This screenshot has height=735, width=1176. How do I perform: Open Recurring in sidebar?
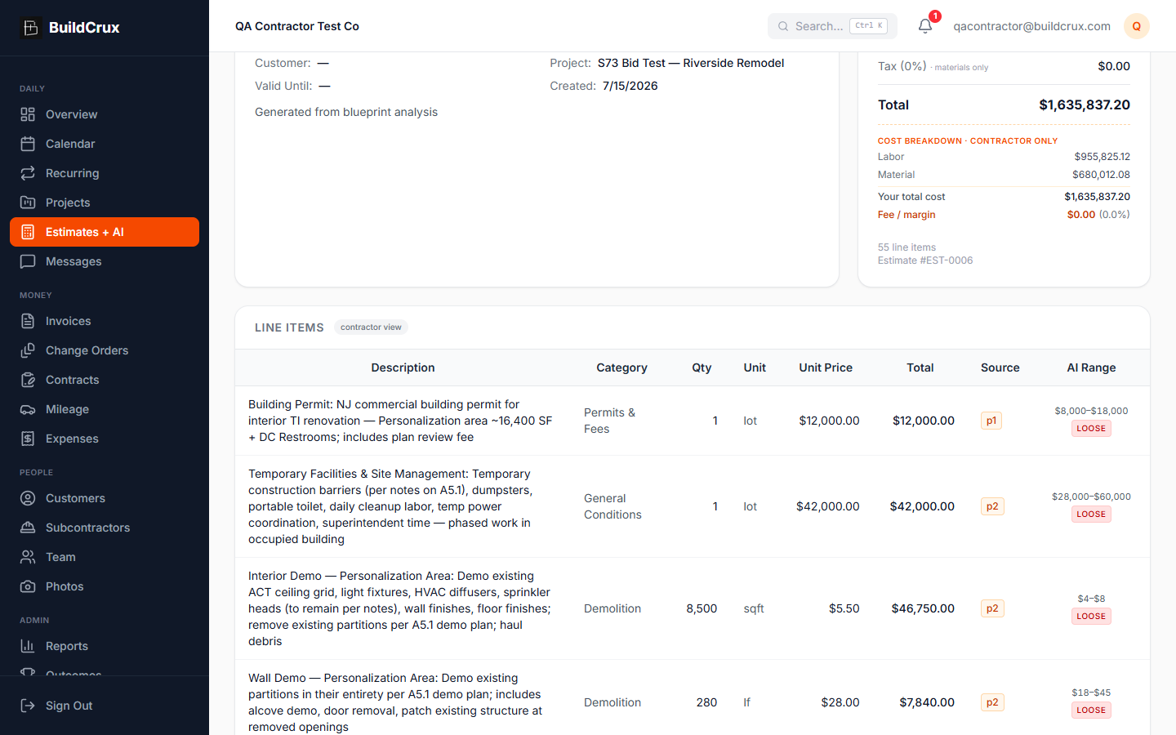point(105,173)
